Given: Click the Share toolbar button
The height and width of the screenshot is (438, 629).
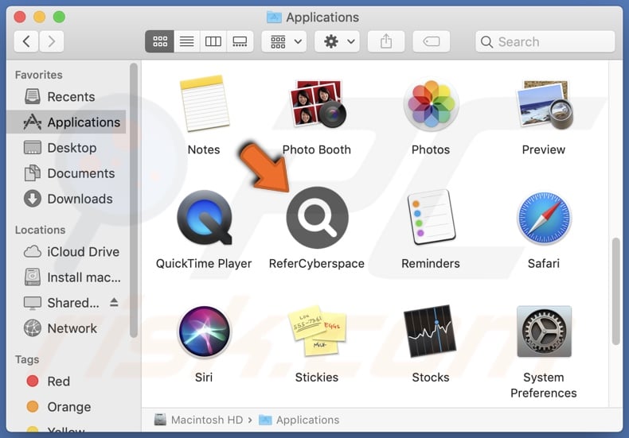Looking at the screenshot, I should pyautogui.click(x=386, y=41).
